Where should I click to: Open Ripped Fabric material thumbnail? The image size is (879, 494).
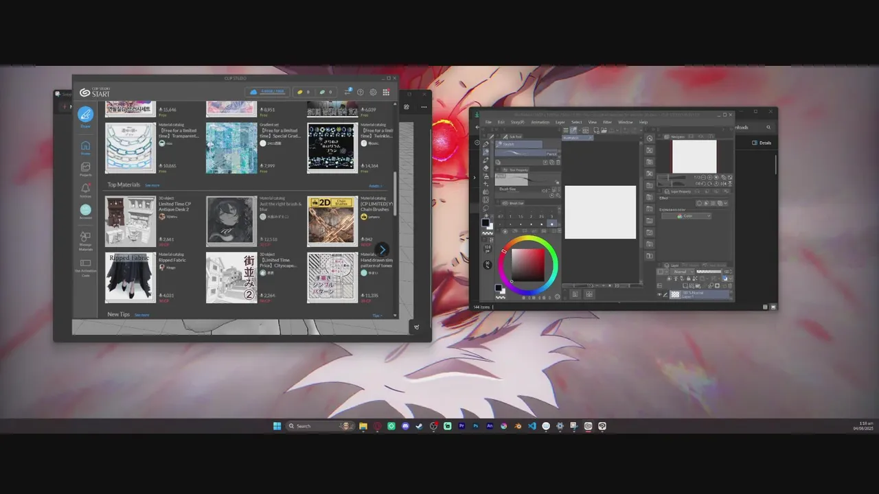(130, 277)
